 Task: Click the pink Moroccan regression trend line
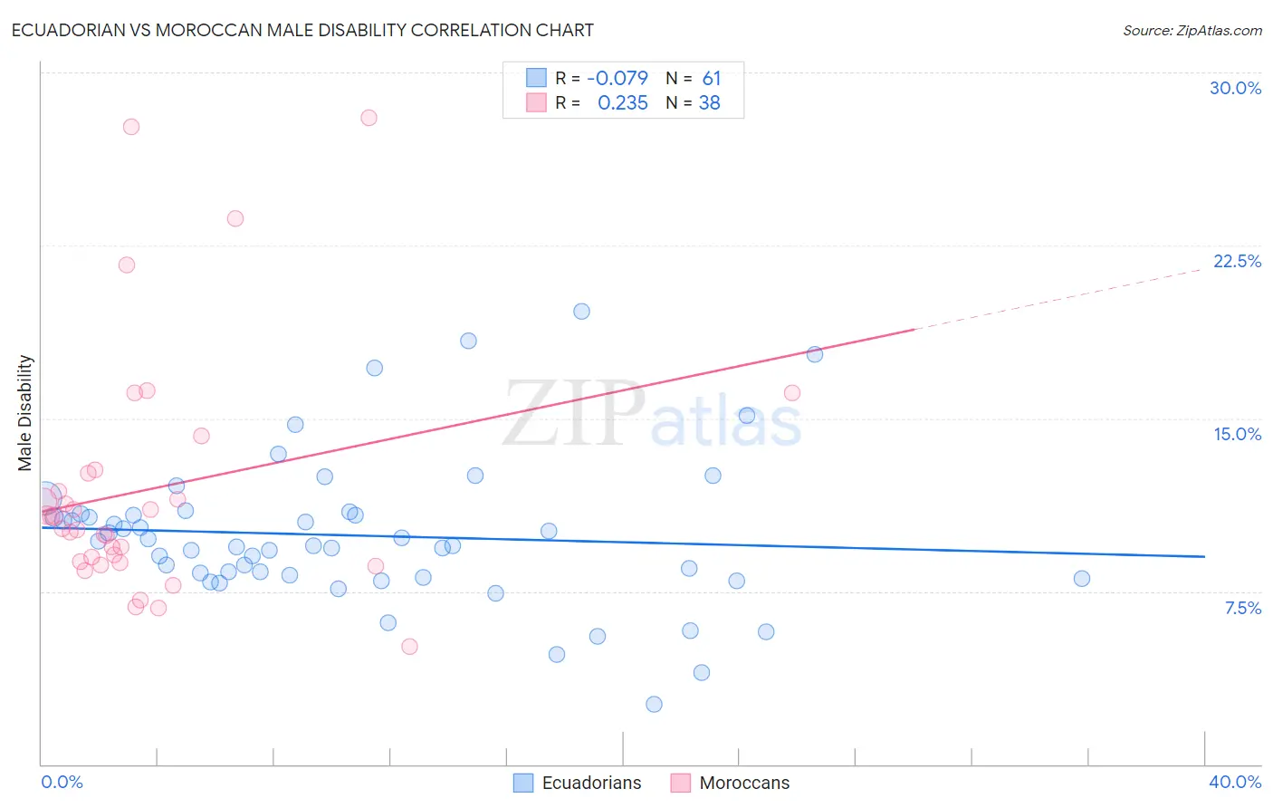(478, 421)
